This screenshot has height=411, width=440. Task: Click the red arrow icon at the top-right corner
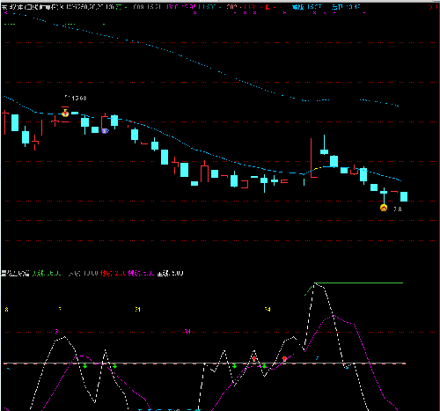tap(430, 7)
